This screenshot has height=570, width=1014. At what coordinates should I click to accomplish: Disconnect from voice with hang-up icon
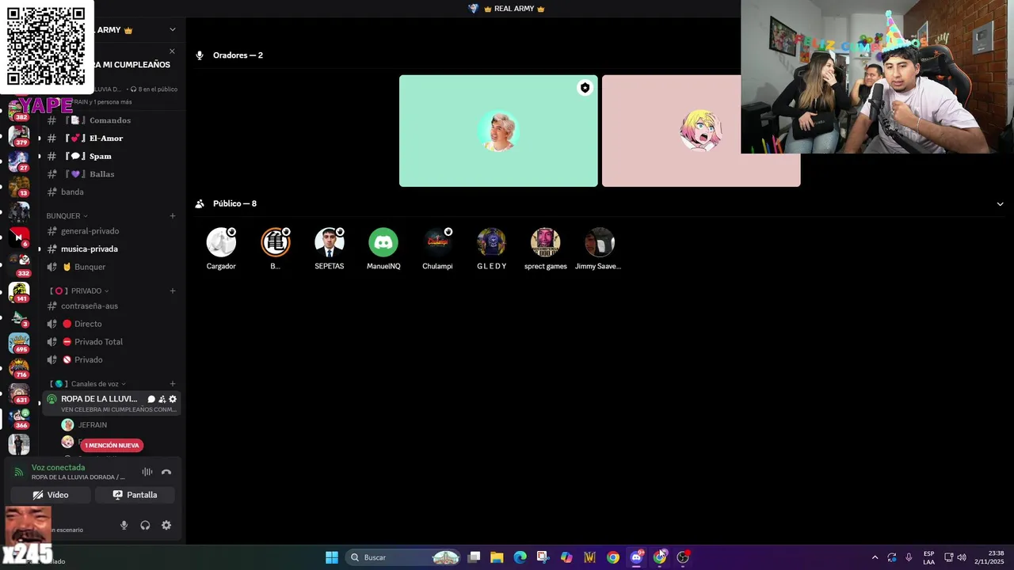(166, 472)
